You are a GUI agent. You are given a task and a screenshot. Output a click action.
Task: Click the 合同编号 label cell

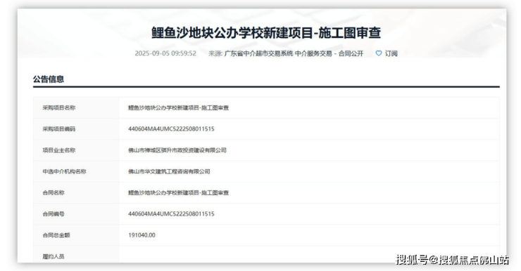point(76,213)
